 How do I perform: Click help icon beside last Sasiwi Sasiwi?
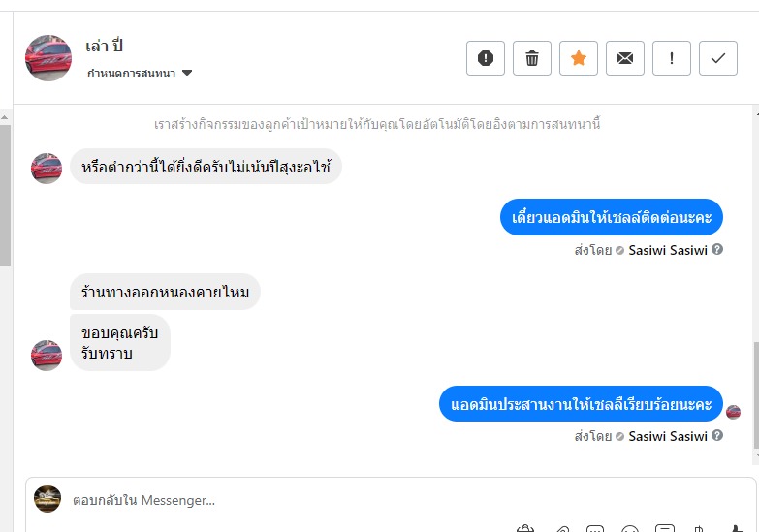tap(717, 436)
